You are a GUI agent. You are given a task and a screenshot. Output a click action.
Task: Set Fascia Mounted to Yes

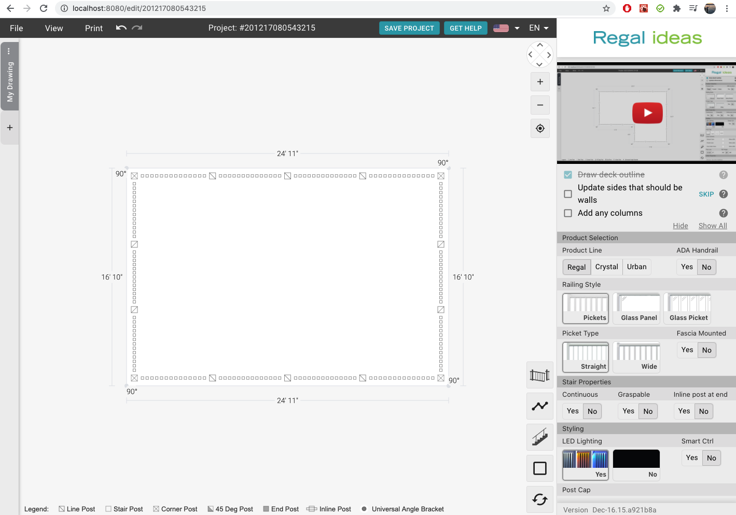pyautogui.click(x=687, y=350)
